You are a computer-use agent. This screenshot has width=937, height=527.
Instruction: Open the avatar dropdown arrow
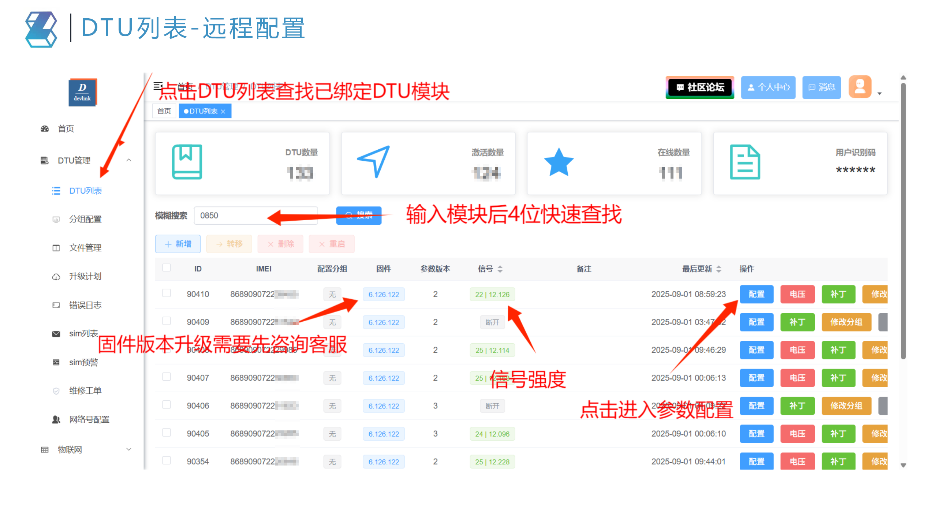click(880, 94)
